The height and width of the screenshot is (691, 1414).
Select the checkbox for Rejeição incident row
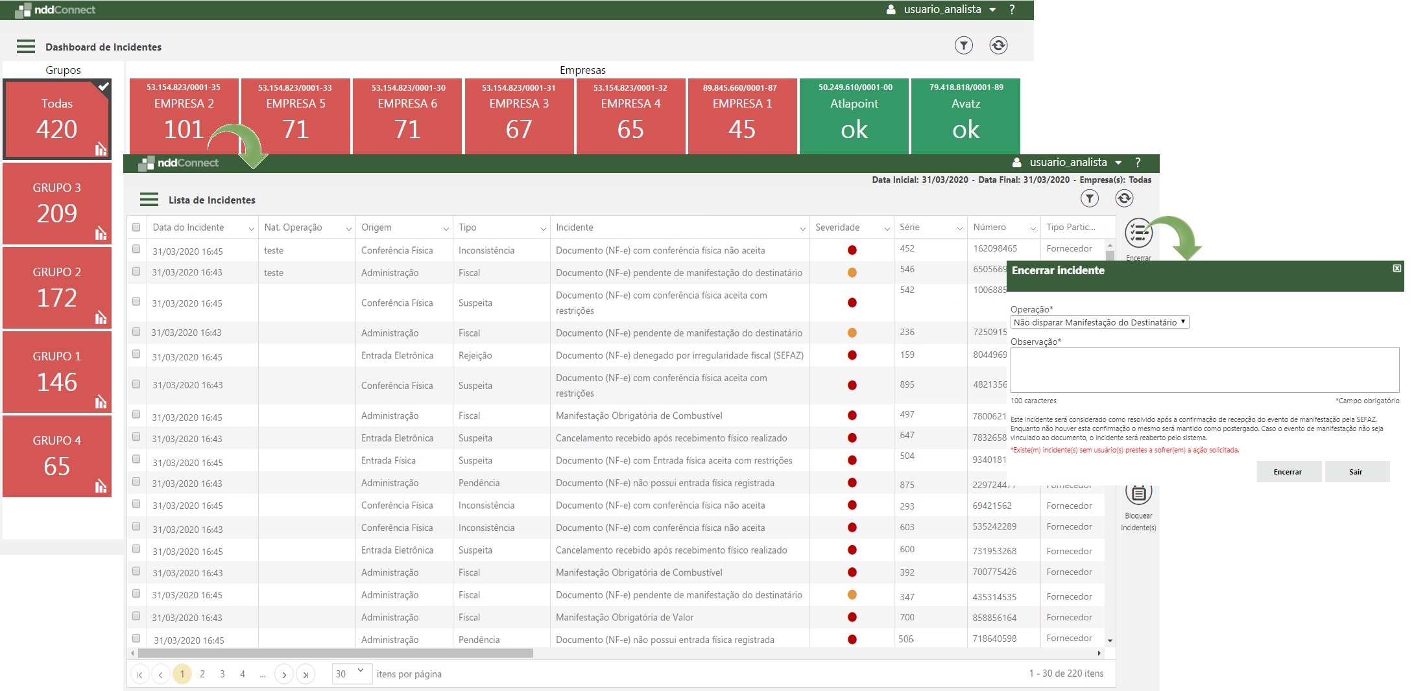pyautogui.click(x=136, y=355)
